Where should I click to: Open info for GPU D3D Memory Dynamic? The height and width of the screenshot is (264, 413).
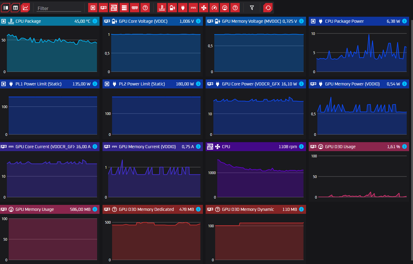click(301, 209)
